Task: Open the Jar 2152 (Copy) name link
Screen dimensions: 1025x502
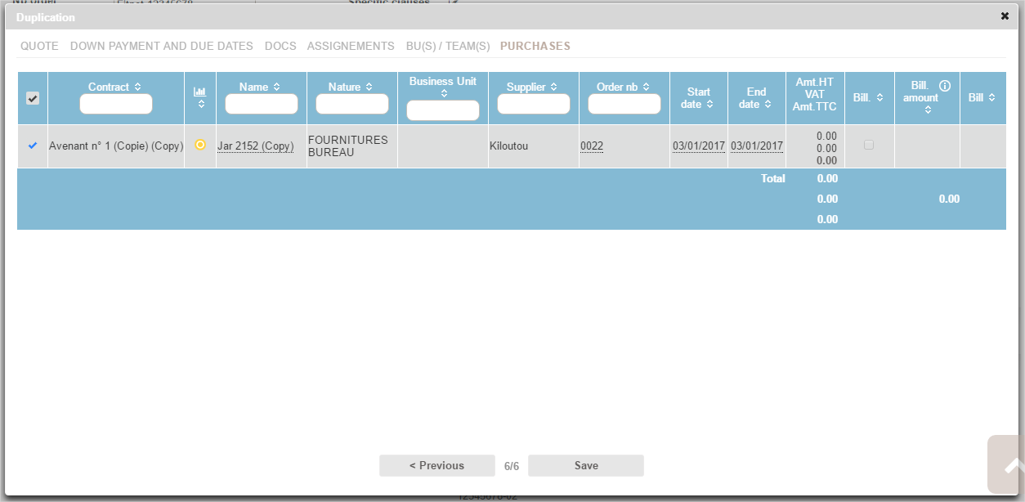Action: (255, 146)
